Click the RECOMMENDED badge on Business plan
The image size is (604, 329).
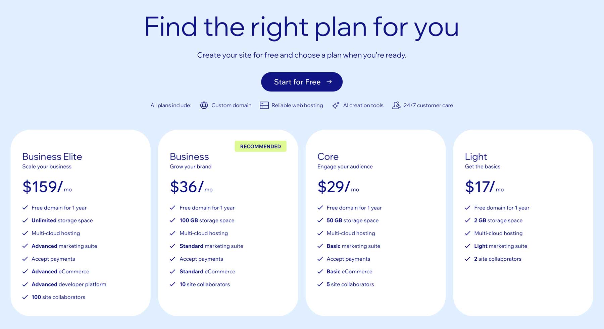click(x=260, y=146)
